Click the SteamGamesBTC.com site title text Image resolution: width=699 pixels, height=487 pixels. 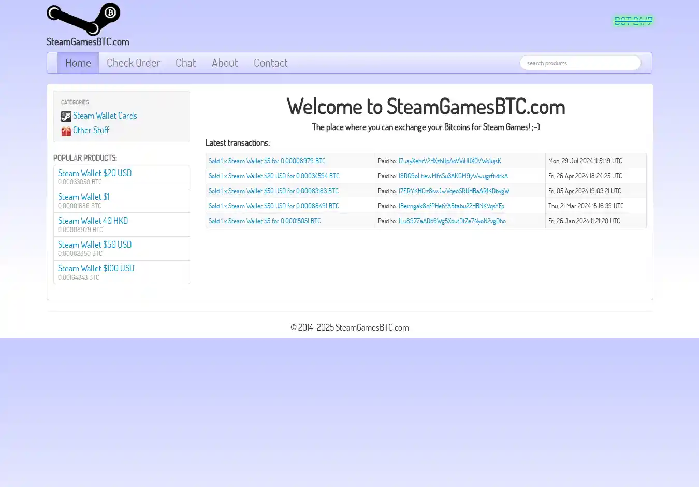click(x=88, y=41)
